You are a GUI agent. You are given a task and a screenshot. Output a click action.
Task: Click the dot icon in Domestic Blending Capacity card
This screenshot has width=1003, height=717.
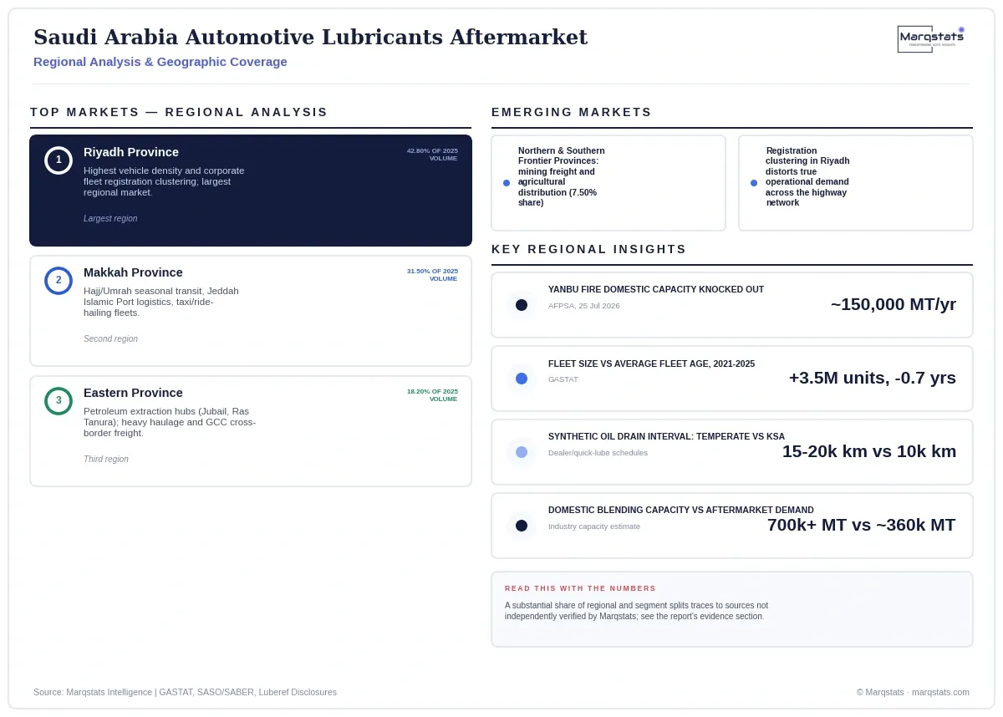522,526
